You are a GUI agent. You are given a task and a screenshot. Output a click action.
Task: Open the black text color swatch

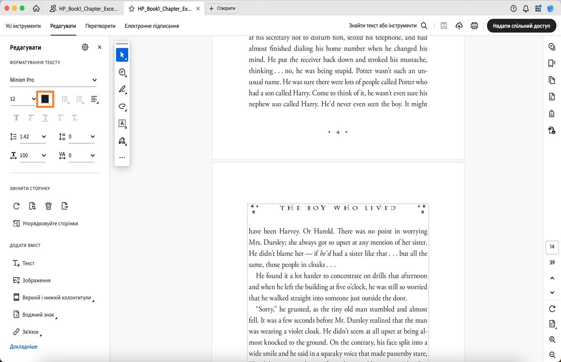45,99
